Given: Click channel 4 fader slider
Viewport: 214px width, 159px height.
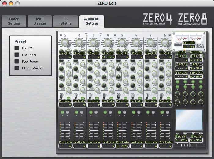Looking at the screenshot, I should click(108, 131).
